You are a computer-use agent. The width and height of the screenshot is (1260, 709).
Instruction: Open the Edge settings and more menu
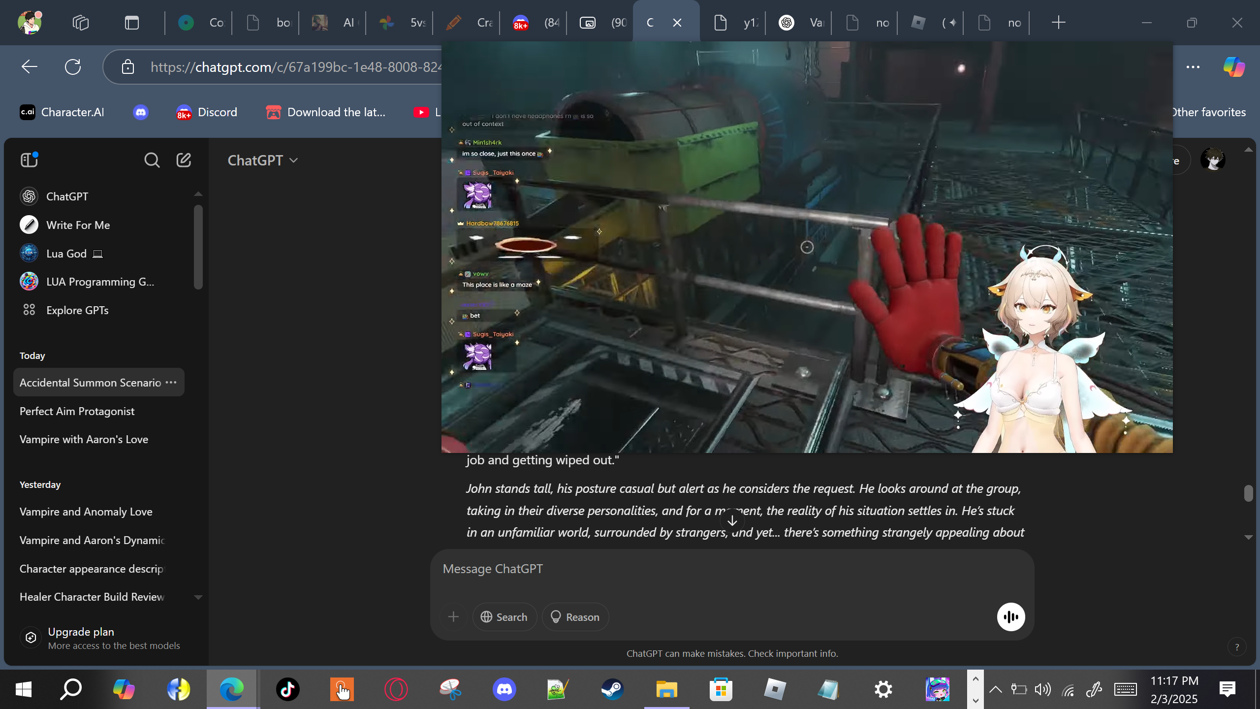pyautogui.click(x=1193, y=66)
